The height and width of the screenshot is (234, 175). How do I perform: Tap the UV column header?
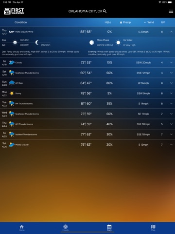163,22
